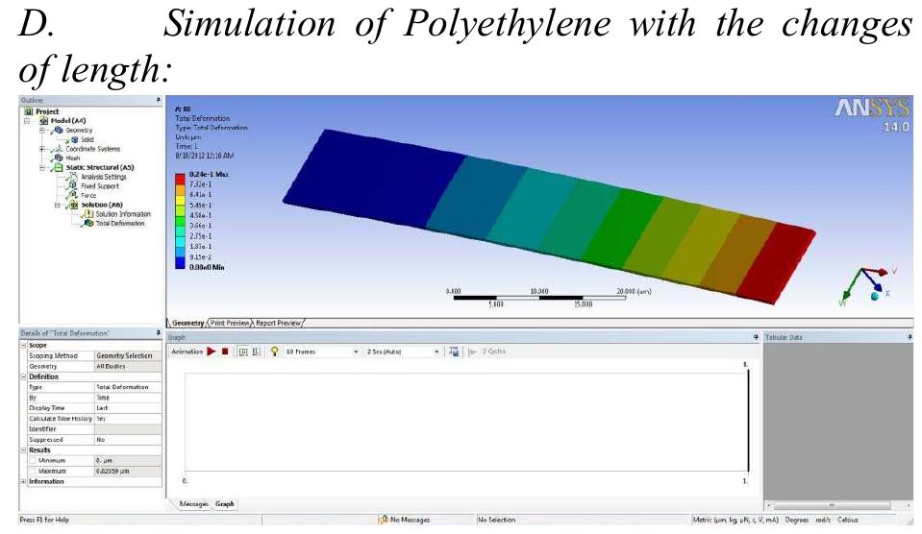Open the Print Preview tab

230,323
